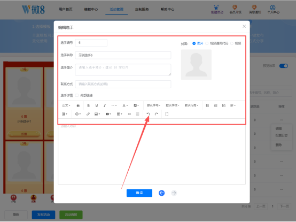Viewport: 296px width, 222px height.
Task: Select 视频通用代码 cover type radio
Action: pyautogui.click(x=207, y=43)
